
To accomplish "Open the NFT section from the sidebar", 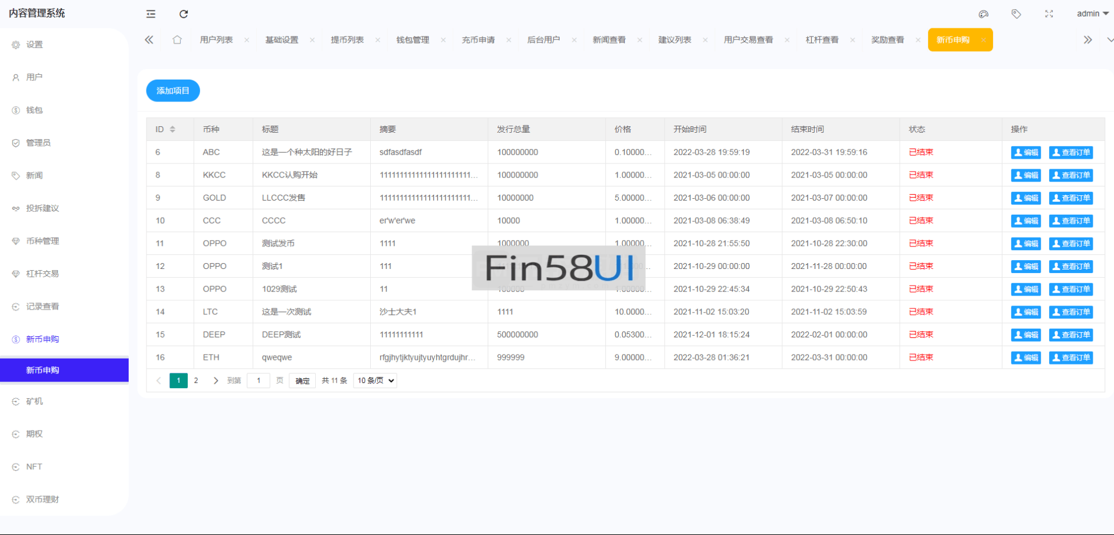I will coord(33,467).
